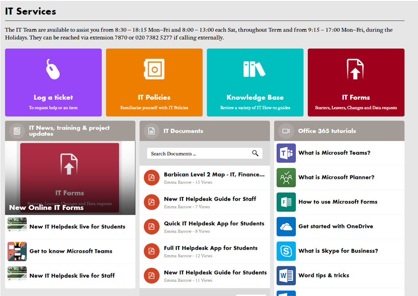Click PDF icon for New IT Helpdesk Guide for Students
This screenshot has height=296, width=418.
(x=151, y=276)
